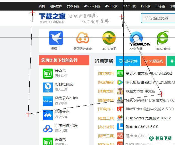Click the 腾讯视频 play icon
175x145 pixels.
click(x=120, y=82)
